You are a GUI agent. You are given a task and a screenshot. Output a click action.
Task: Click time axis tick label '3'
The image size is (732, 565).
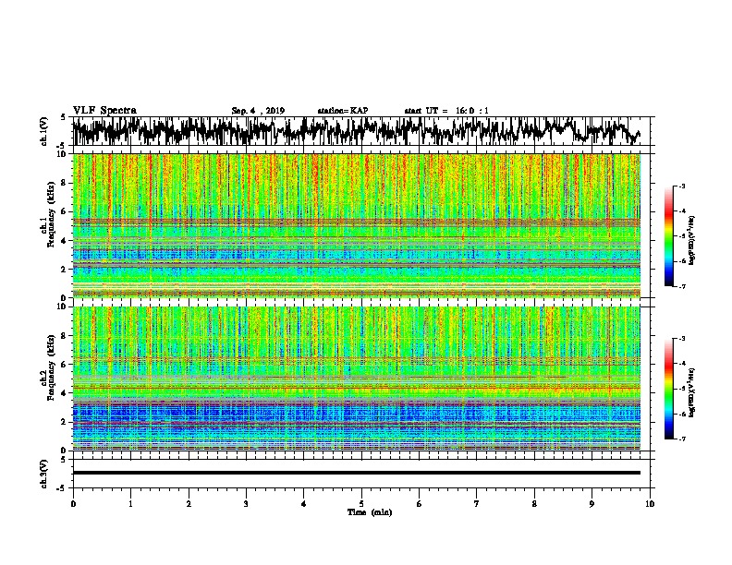click(246, 504)
